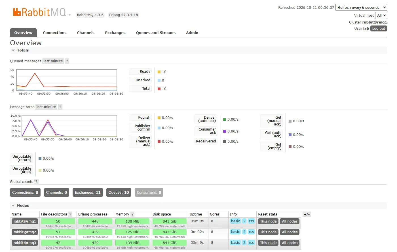The width and height of the screenshot is (397, 252).
Task: Reset stats on This node for rabbit@rmq1
Action: click(x=268, y=221)
